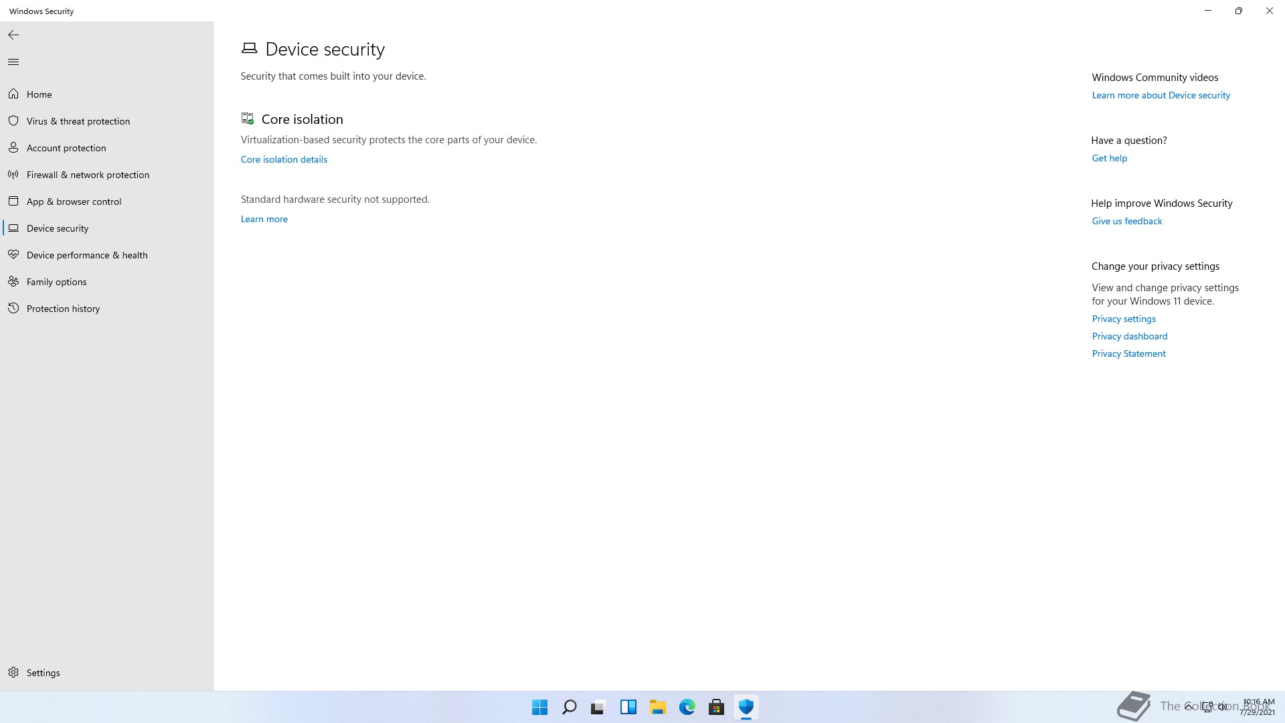
Task: Open Privacy settings link
Action: click(1124, 319)
